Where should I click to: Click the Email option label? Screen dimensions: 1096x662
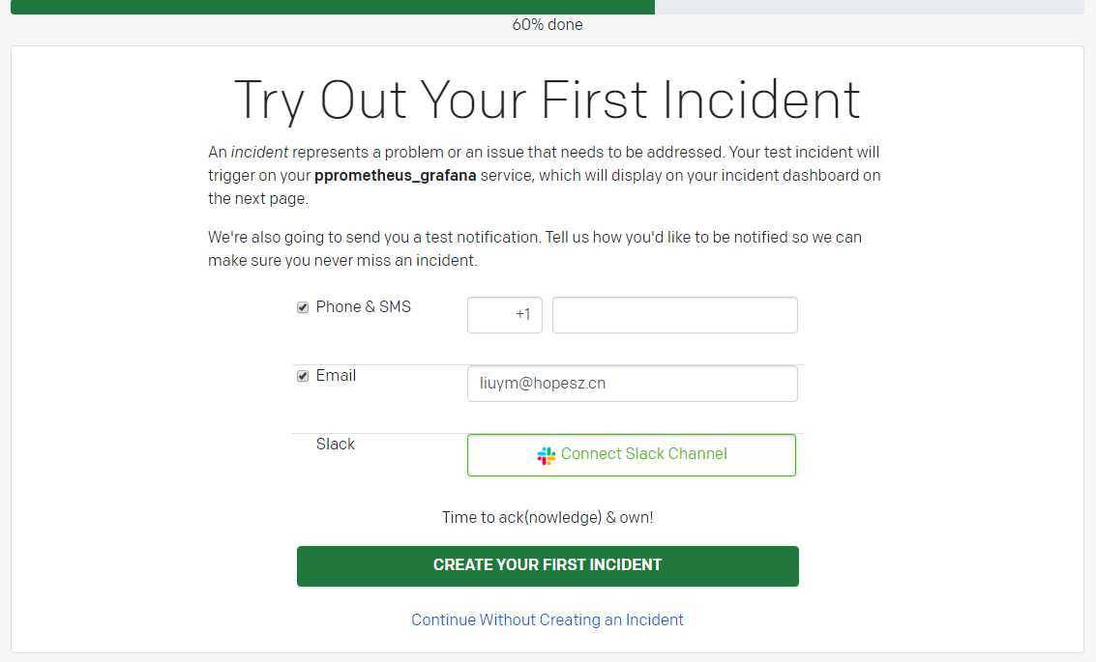coord(336,376)
